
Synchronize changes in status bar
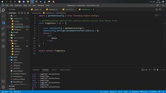coord(11,92)
